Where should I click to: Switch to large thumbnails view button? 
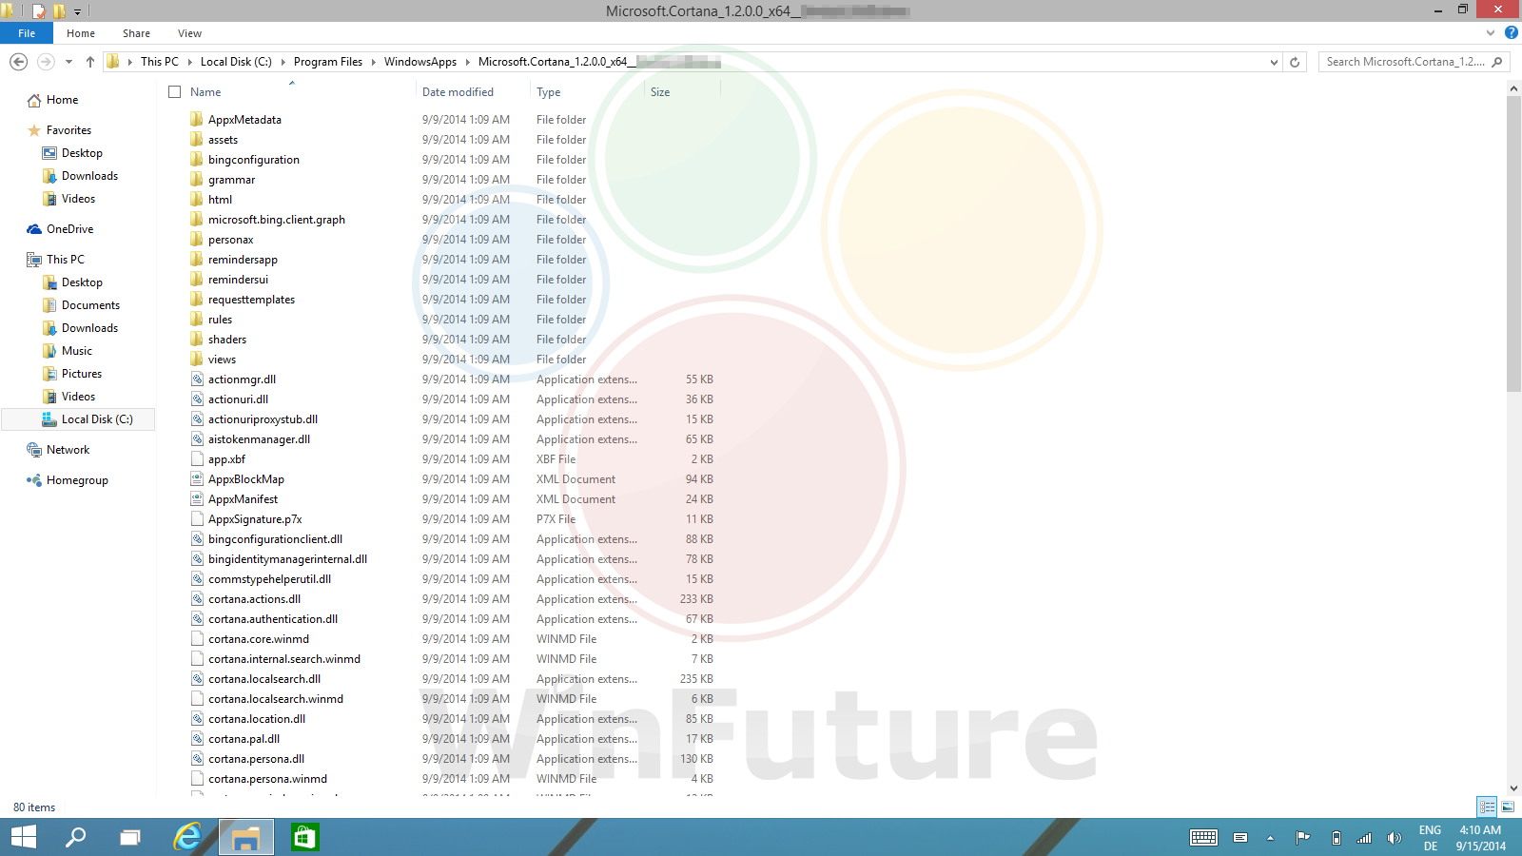[1508, 807]
